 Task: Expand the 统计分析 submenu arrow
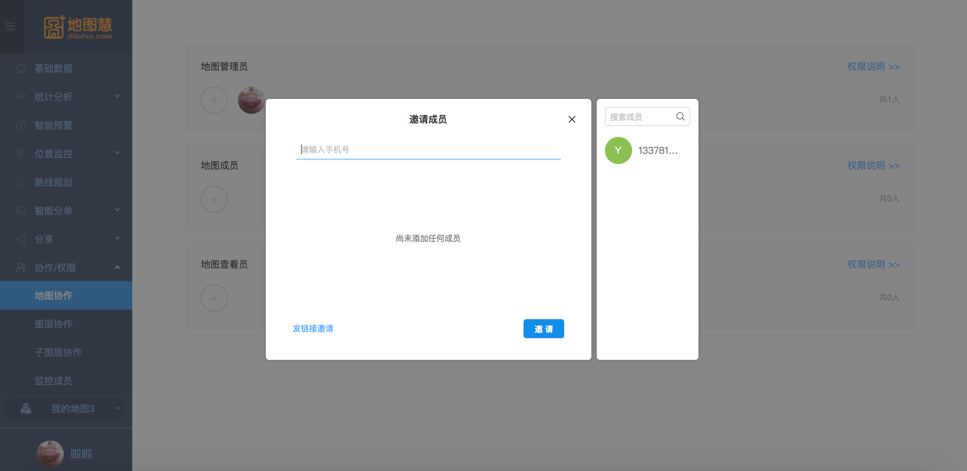[117, 96]
